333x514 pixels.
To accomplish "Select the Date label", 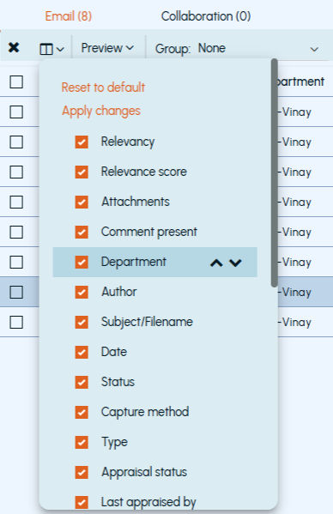I will (x=114, y=352).
